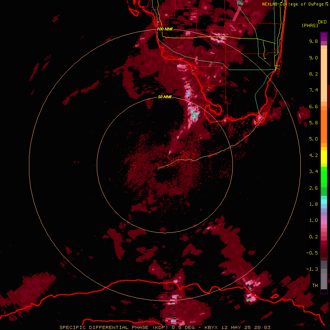Click the TH label on scale
This screenshot has width=330, height=330.
[x=315, y=286]
